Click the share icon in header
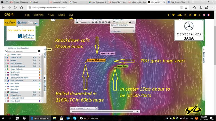Image resolution: width=216 pixels, height=121 pixels. (x=199, y=15)
